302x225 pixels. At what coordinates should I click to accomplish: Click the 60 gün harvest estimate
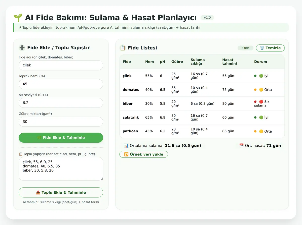tap(228, 118)
